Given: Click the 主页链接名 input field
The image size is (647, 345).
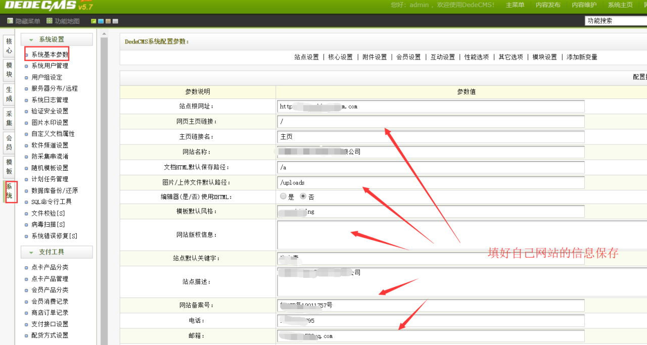Looking at the screenshot, I should [x=431, y=136].
